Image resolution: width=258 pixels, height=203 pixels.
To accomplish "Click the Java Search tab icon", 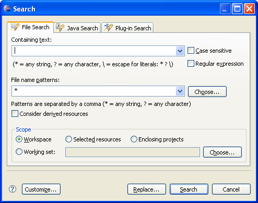I will tap(60, 28).
